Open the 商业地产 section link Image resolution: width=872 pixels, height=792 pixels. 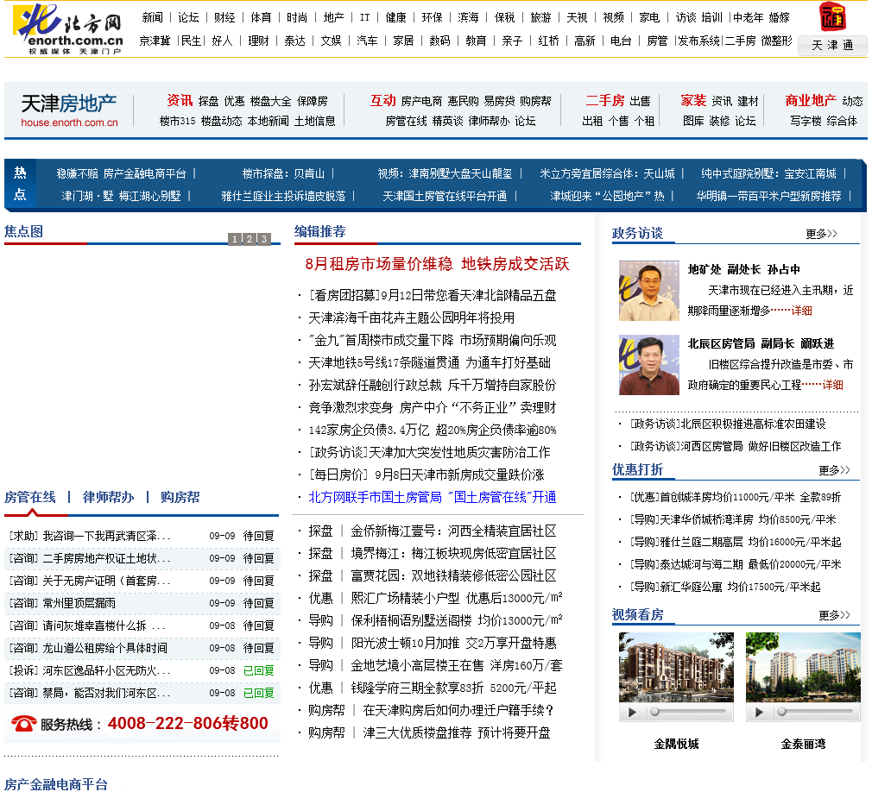[x=811, y=100]
